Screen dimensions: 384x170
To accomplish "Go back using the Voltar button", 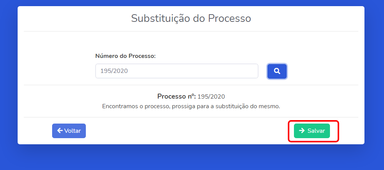I will [69, 131].
